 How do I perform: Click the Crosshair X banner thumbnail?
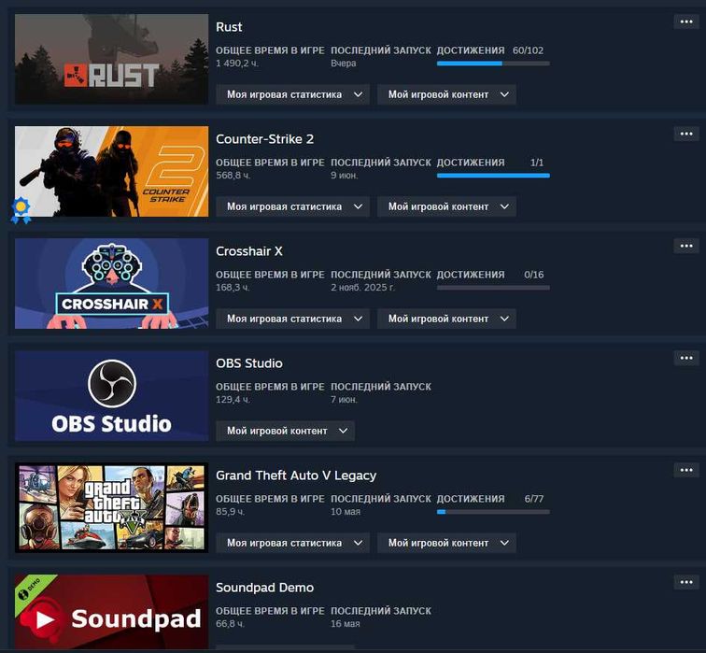pos(112,283)
